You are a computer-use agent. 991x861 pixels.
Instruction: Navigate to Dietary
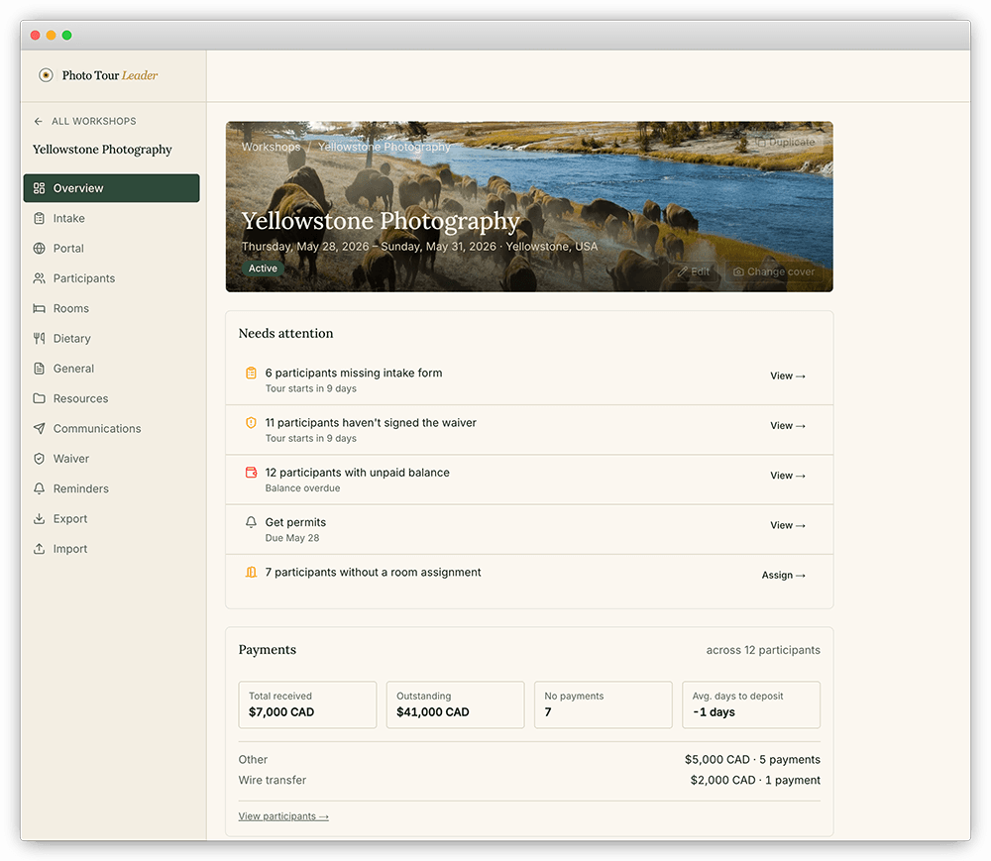click(x=111, y=339)
